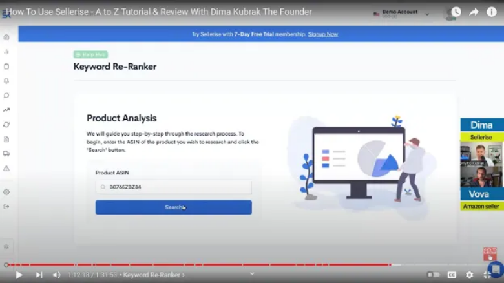
Task: Click the video title How To Use Sellerise
Action: 159,12
